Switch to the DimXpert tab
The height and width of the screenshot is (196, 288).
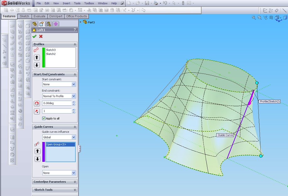(56, 16)
